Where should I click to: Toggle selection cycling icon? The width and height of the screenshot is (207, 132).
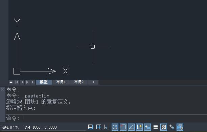(x=171, y=127)
